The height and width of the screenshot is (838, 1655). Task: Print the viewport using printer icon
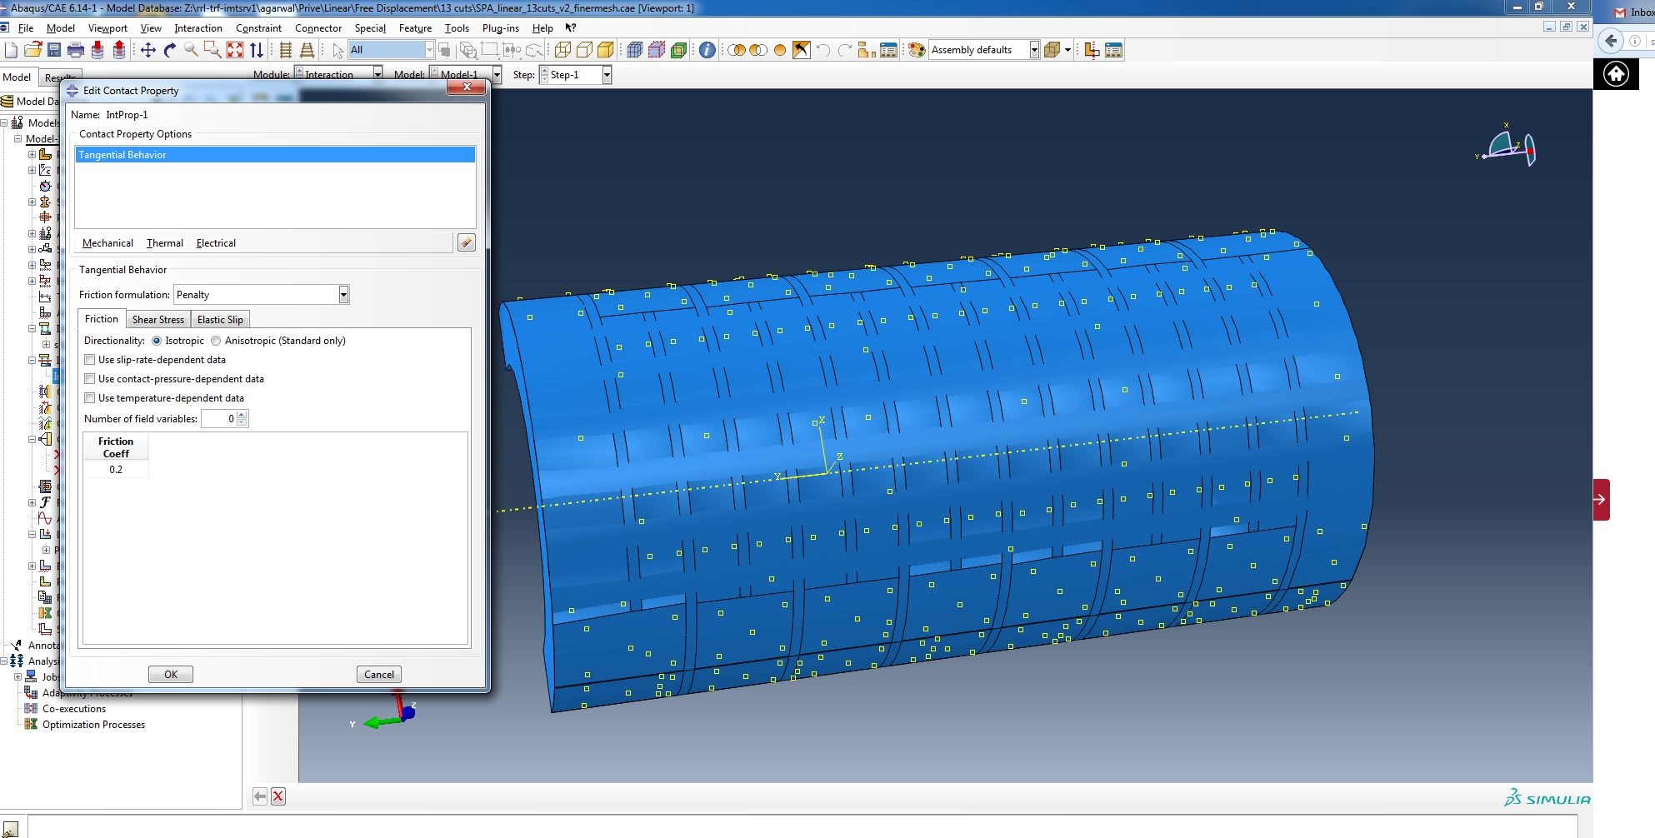pyautogui.click(x=76, y=50)
